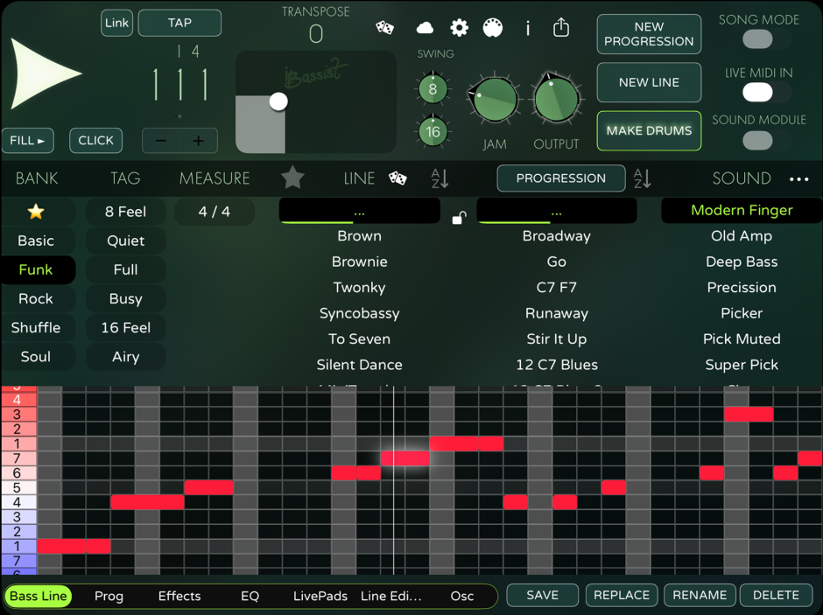Viewport: 823px width, 615px height.
Task: Switch to the Effects tab
Action: pyautogui.click(x=179, y=596)
